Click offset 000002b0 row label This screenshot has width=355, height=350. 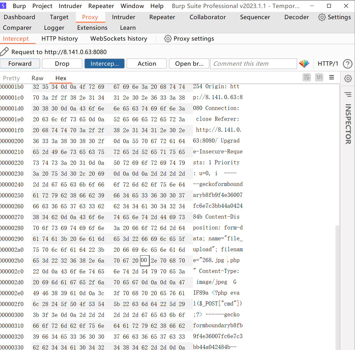pyautogui.click(x=12, y=260)
